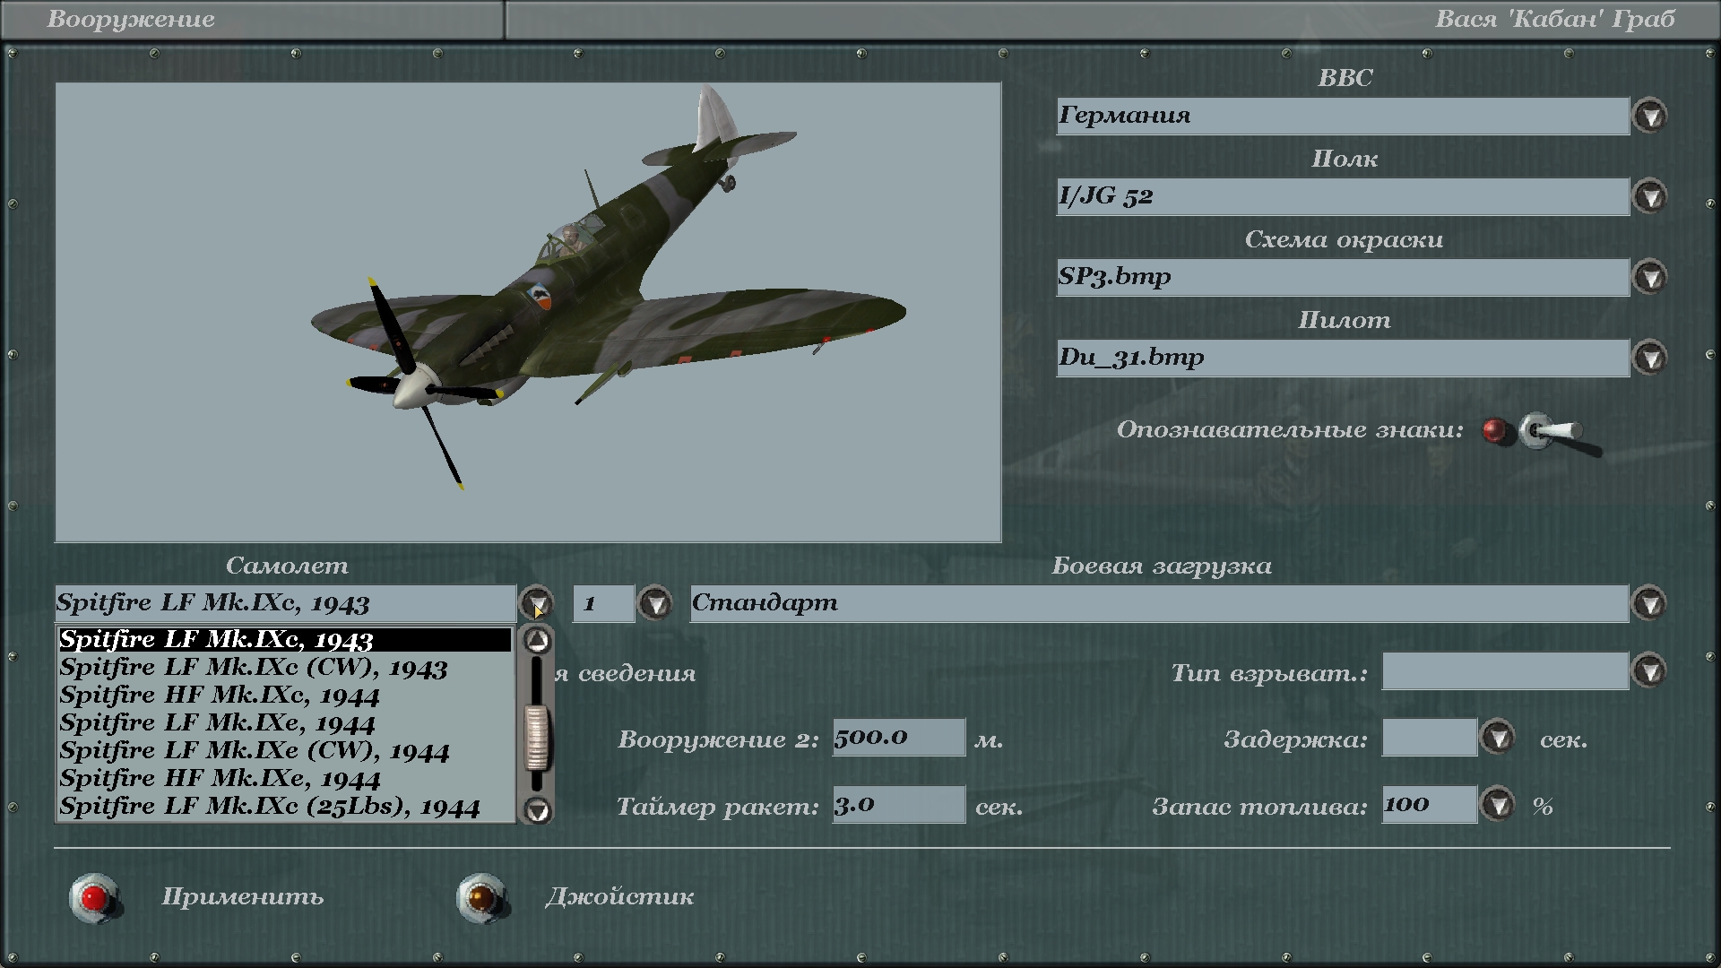Click the orange Джойстик joystick button
Viewport: 1721px width, 968px height.
click(481, 897)
